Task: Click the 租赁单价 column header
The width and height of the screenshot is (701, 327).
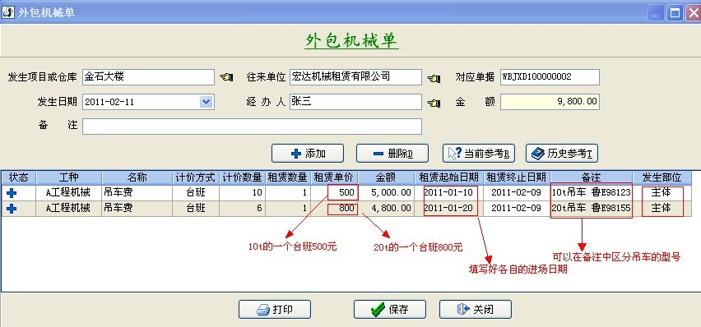Action: 334,177
